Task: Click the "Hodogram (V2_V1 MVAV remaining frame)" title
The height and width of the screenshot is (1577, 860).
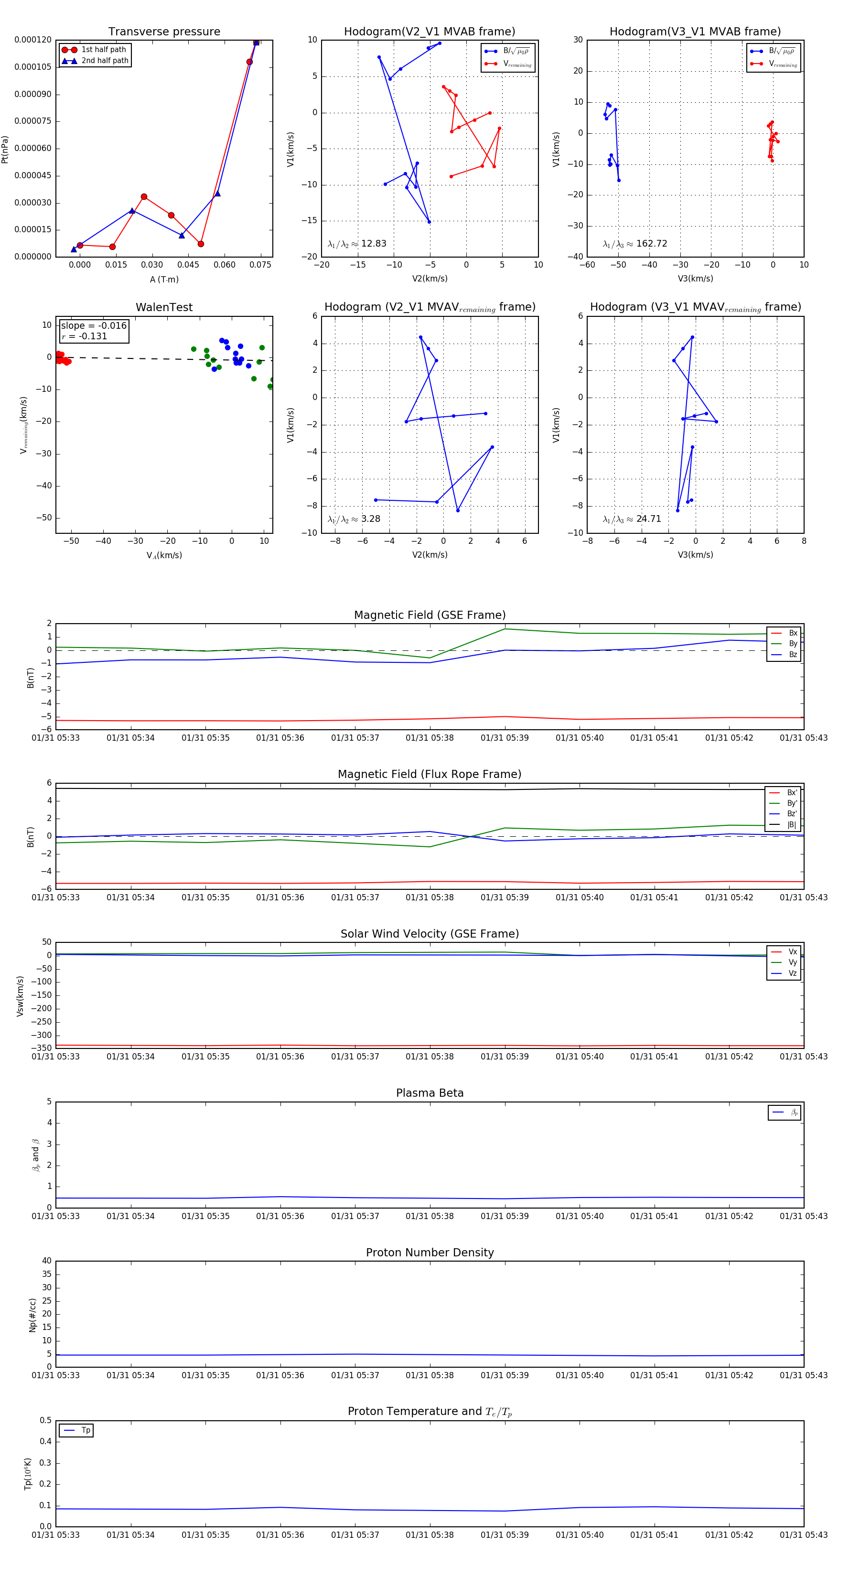Action: [430, 307]
